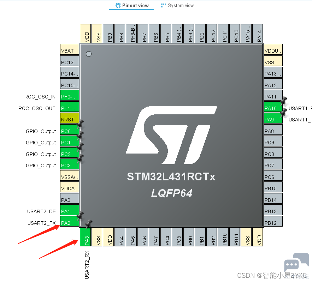Select the PC14 pin
The height and width of the screenshot is (282, 312).
pos(70,72)
